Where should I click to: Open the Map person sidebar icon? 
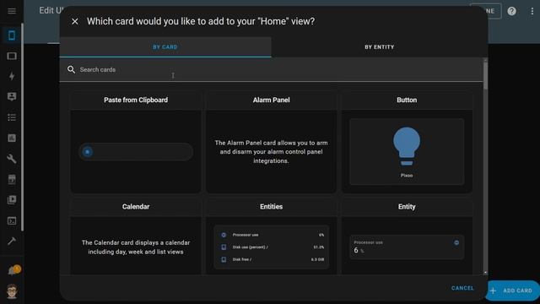(12, 97)
